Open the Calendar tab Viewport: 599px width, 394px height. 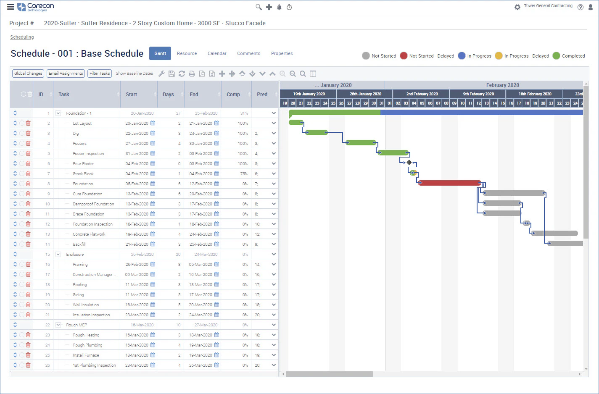(217, 53)
